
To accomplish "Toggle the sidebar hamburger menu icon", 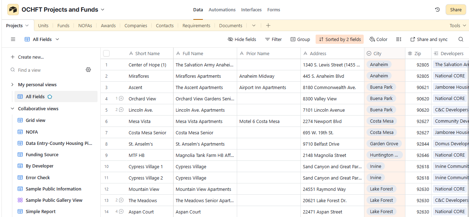I will [x=13, y=39].
